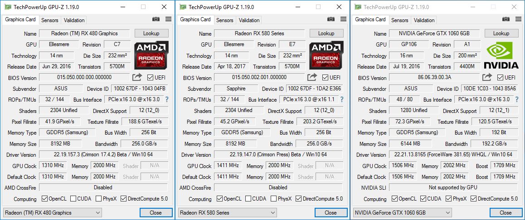Click bus interface question mark in RX 580 window

[x=341, y=99]
